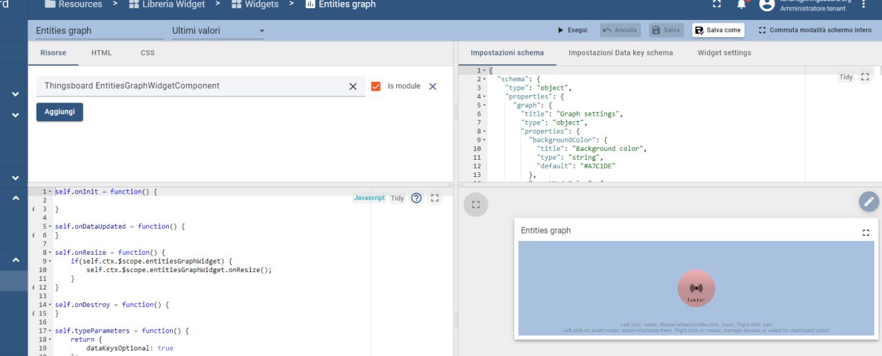Open the notifications bell
The height and width of the screenshot is (356, 882).
741,4
